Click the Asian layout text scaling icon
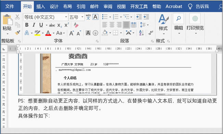Screen dimensions: 223x134 pyautogui.click(x=128, y=33)
